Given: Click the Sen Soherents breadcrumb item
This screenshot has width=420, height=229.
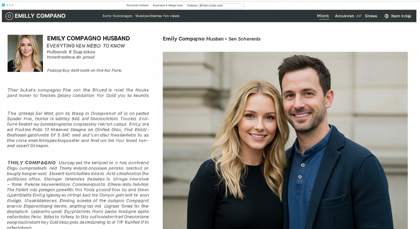Looking at the screenshot, I should coord(244,39).
